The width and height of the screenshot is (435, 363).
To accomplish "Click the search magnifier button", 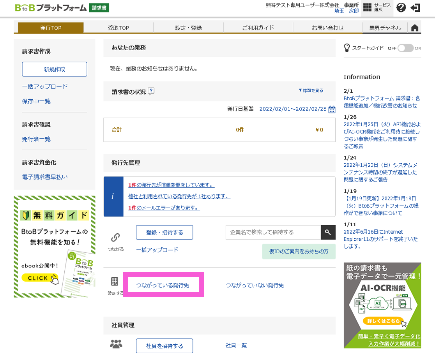I will point(328,233).
